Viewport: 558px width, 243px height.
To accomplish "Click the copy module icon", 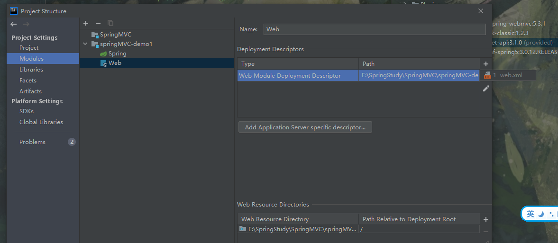I will pos(110,23).
